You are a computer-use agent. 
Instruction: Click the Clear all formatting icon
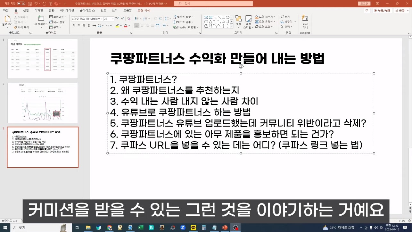point(129,19)
